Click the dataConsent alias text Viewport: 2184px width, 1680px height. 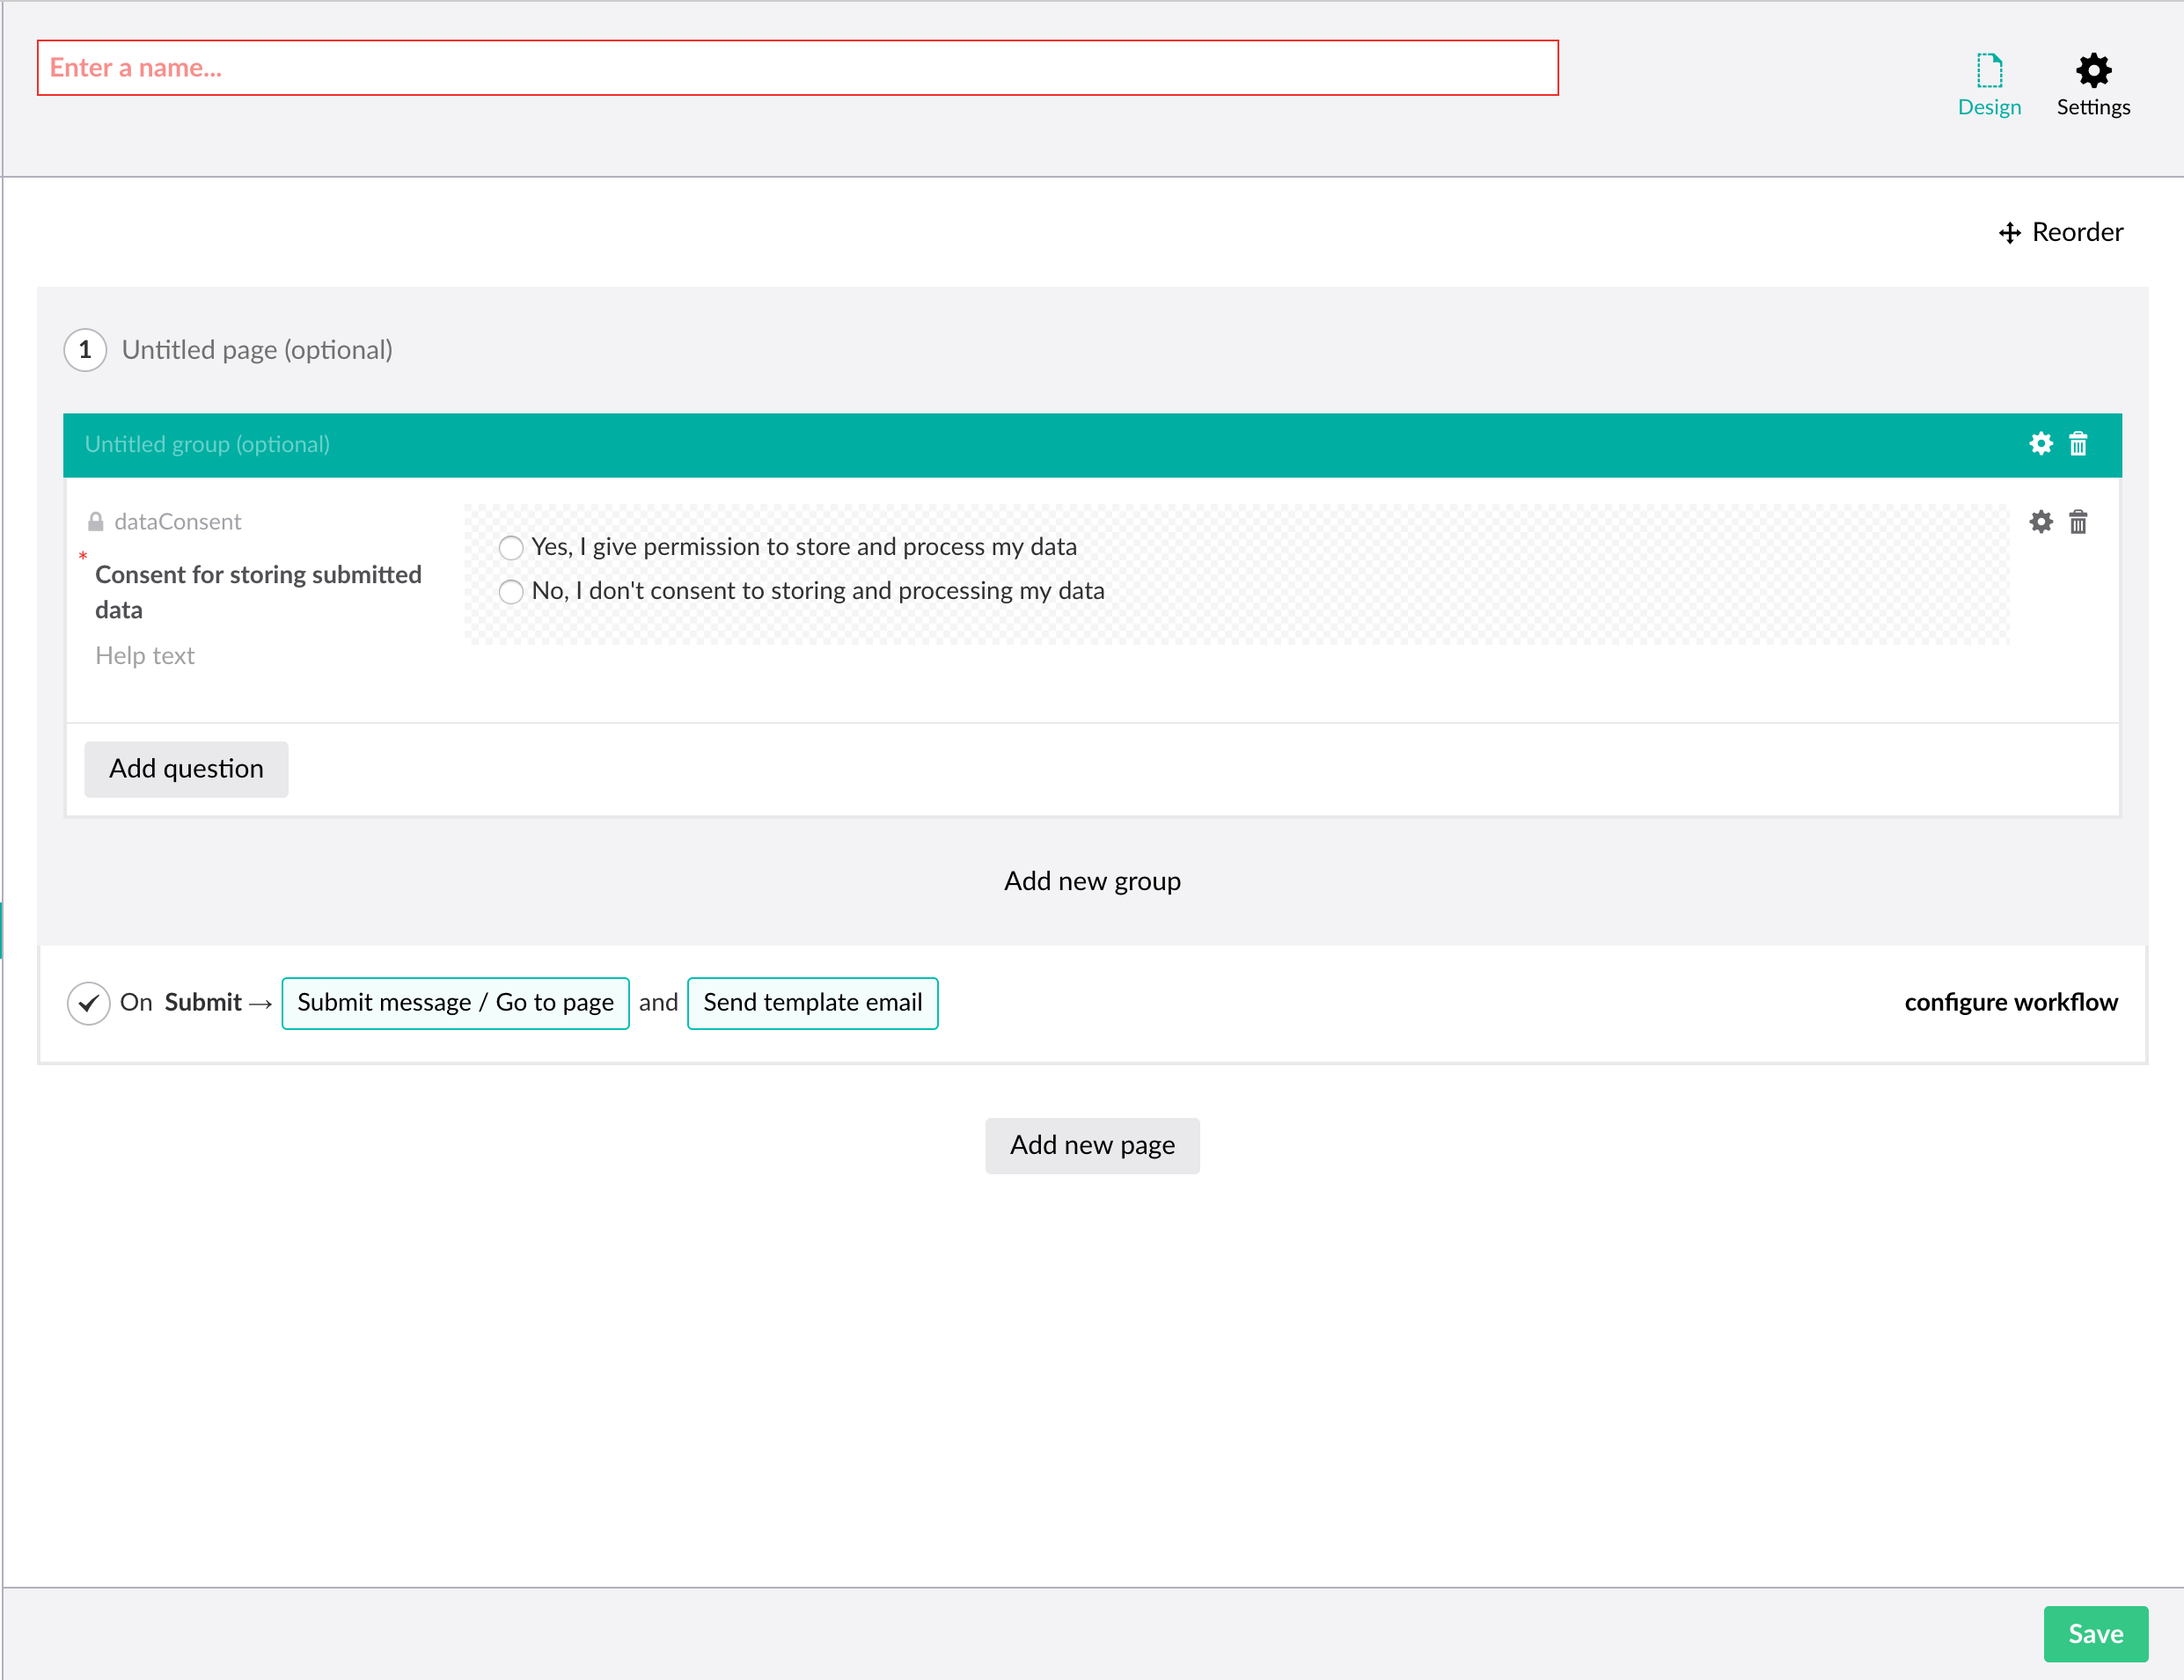tap(178, 522)
